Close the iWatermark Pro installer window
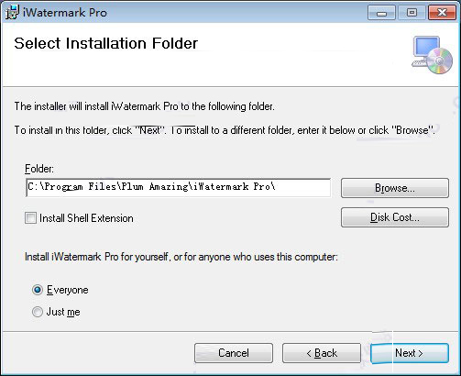461x376 pixels. pyautogui.click(x=442, y=13)
